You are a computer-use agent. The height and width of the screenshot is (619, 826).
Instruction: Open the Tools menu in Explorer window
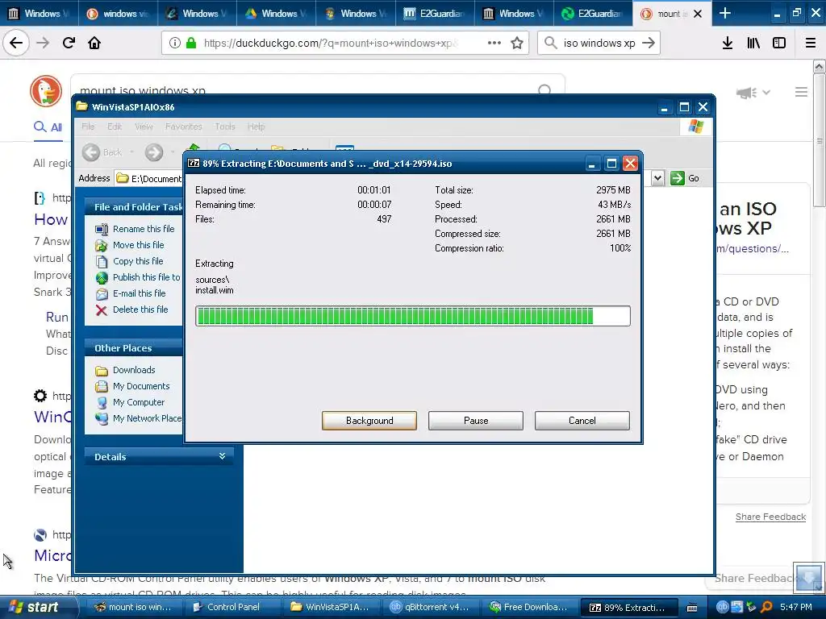[x=224, y=127]
